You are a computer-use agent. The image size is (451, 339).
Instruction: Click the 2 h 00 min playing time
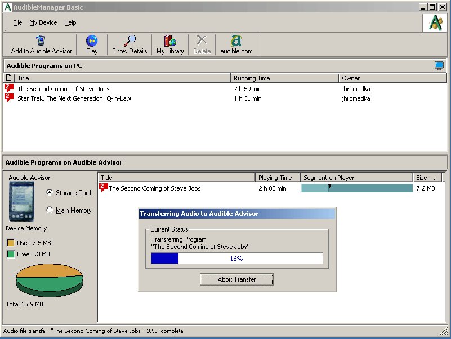(273, 188)
